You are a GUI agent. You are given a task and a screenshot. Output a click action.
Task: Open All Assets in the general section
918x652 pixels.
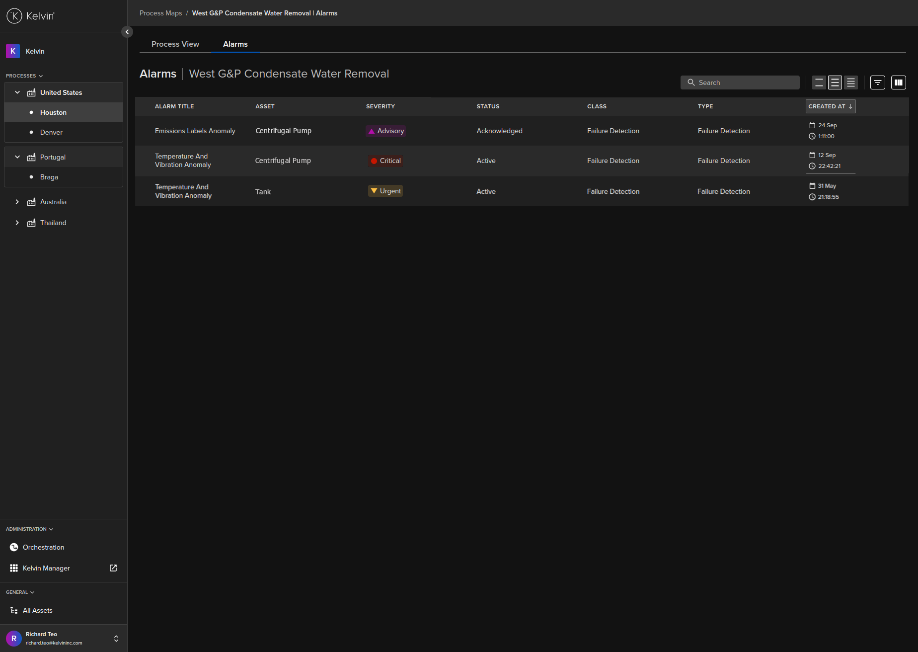coord(37,610)
